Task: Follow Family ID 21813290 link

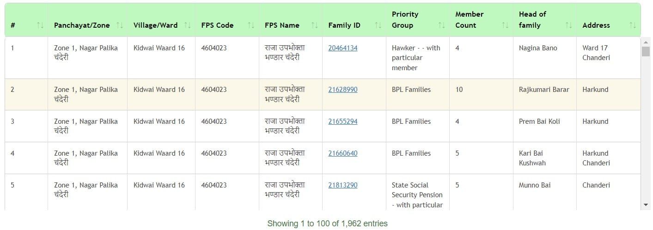Action: pyautogui.click(x=342, y=185)
